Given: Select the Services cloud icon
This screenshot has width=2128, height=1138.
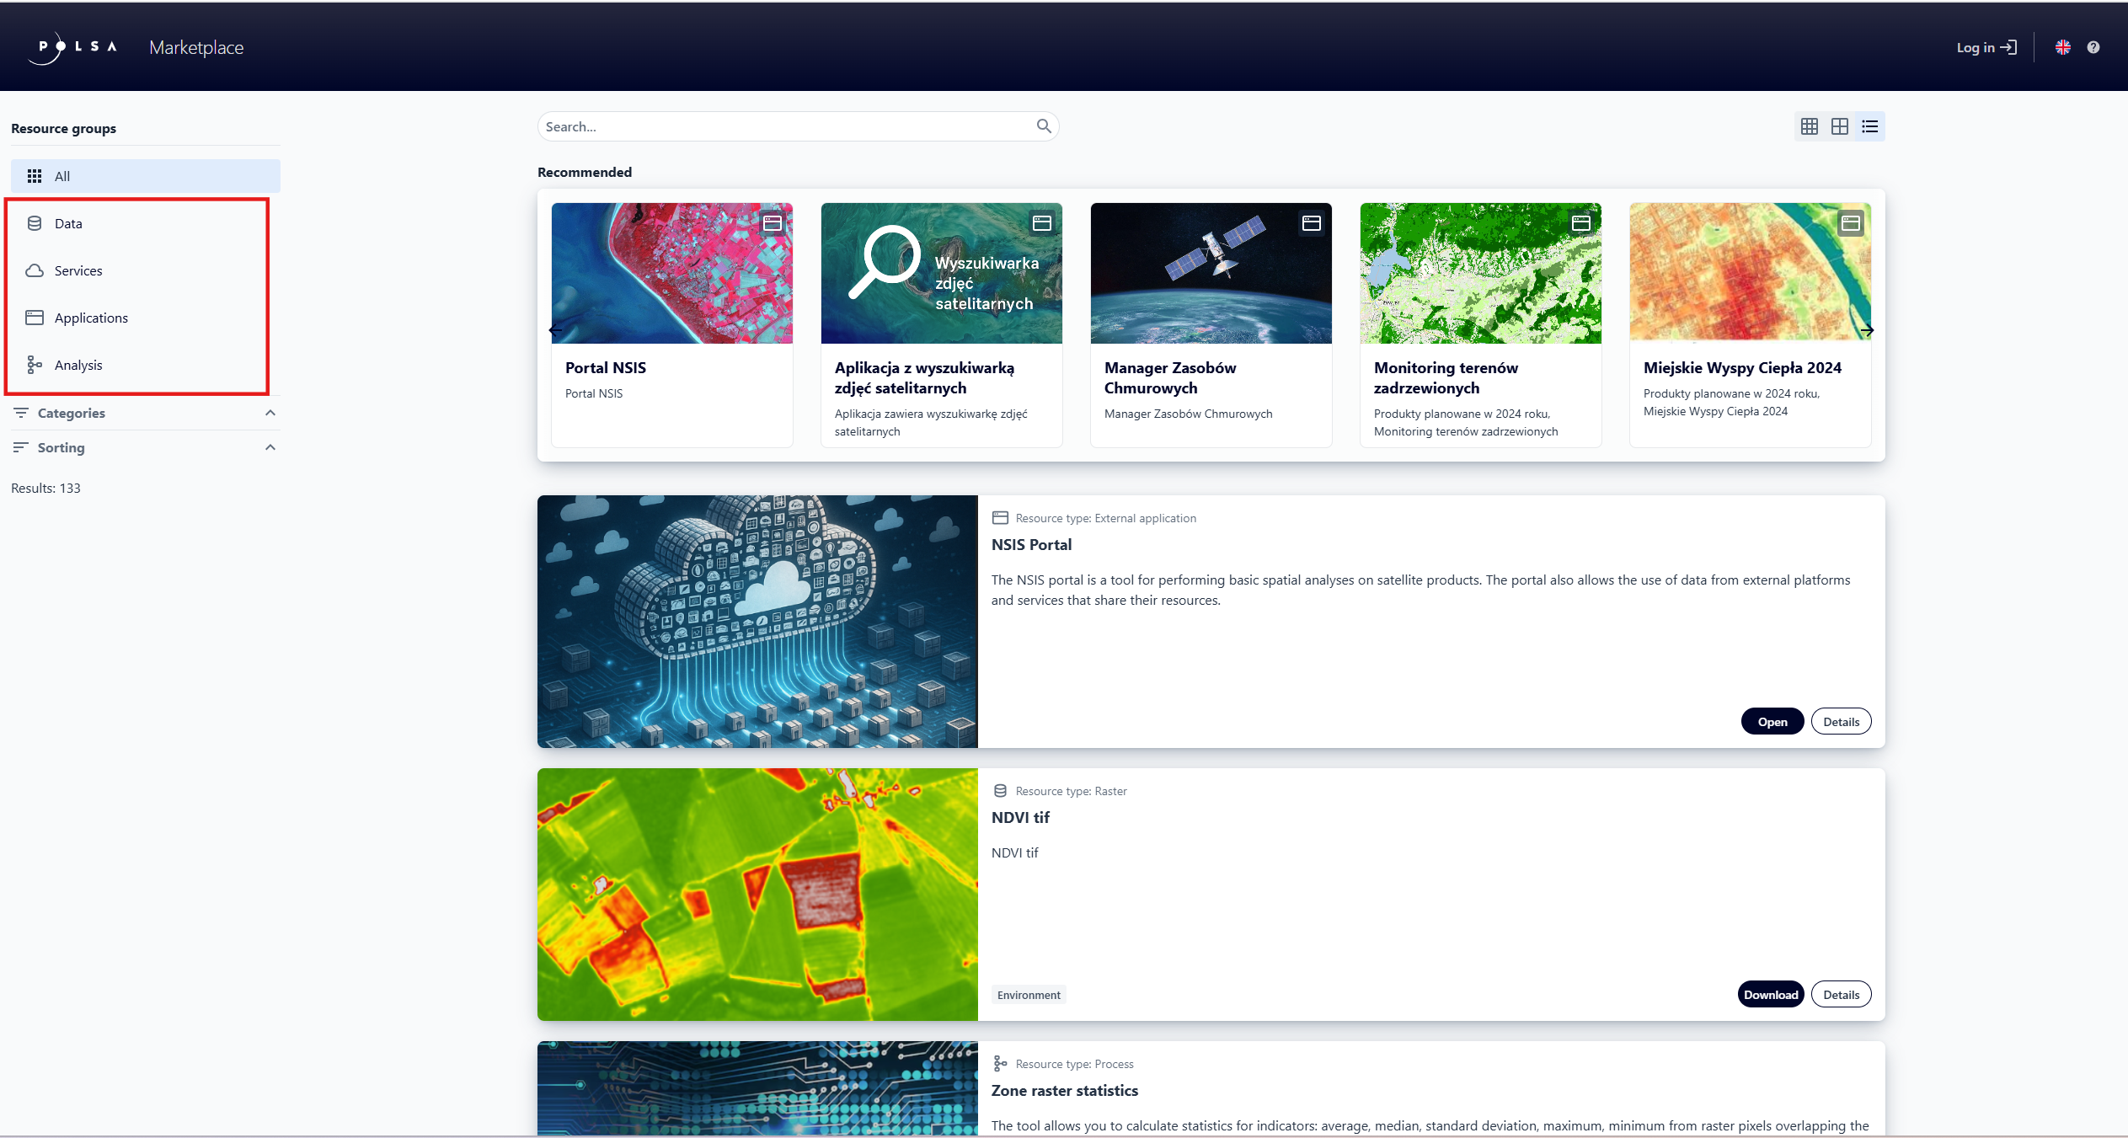Looking at the screenshot, I should tap(35, 270).
